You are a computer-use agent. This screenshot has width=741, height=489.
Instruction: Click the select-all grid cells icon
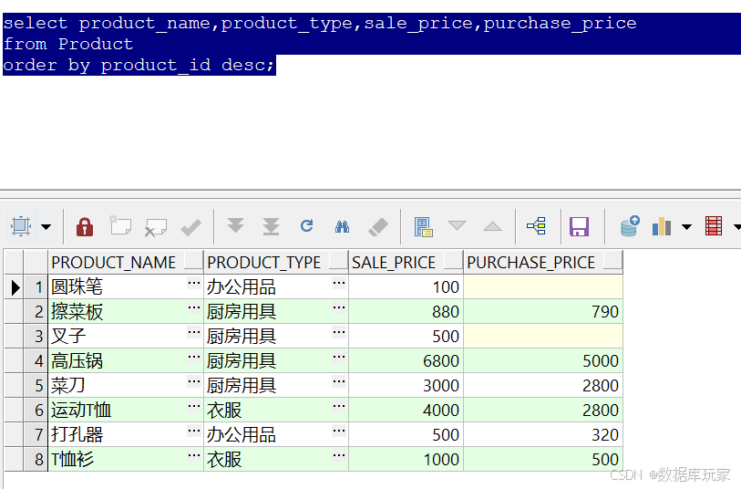click(21, 226)
